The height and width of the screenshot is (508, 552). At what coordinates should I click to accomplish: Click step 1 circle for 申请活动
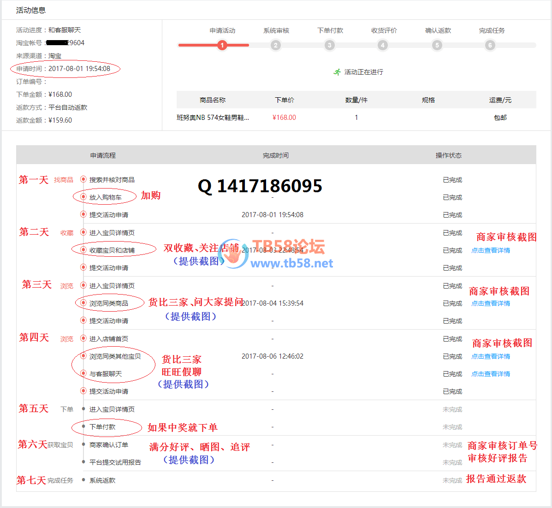tap(222, 45)
